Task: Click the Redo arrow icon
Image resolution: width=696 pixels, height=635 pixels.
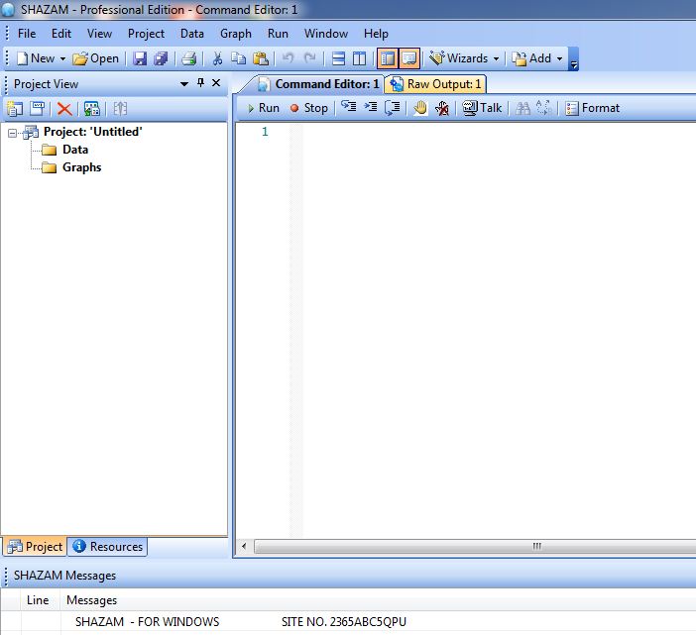Action: tap(309, 58)
